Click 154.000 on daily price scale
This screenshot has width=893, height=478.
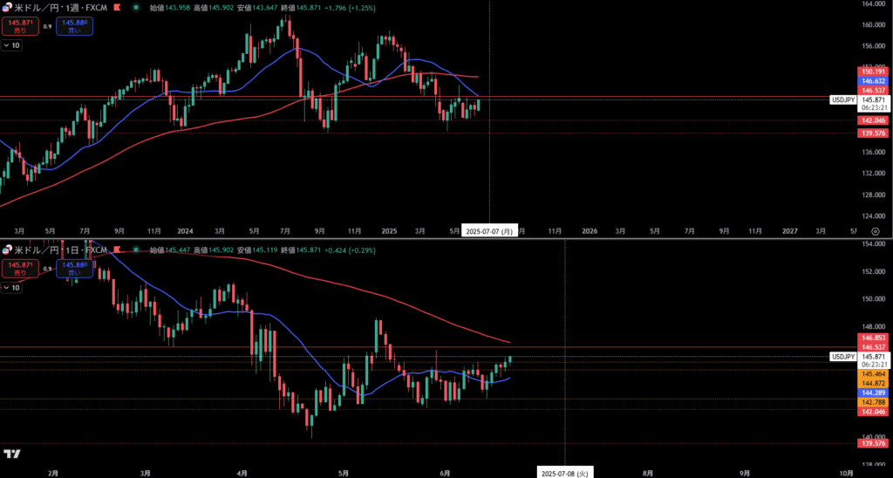click(x=873, y=244)
